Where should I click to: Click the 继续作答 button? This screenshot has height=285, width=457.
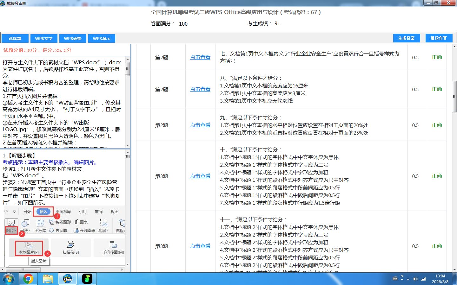tap(439, 38)
